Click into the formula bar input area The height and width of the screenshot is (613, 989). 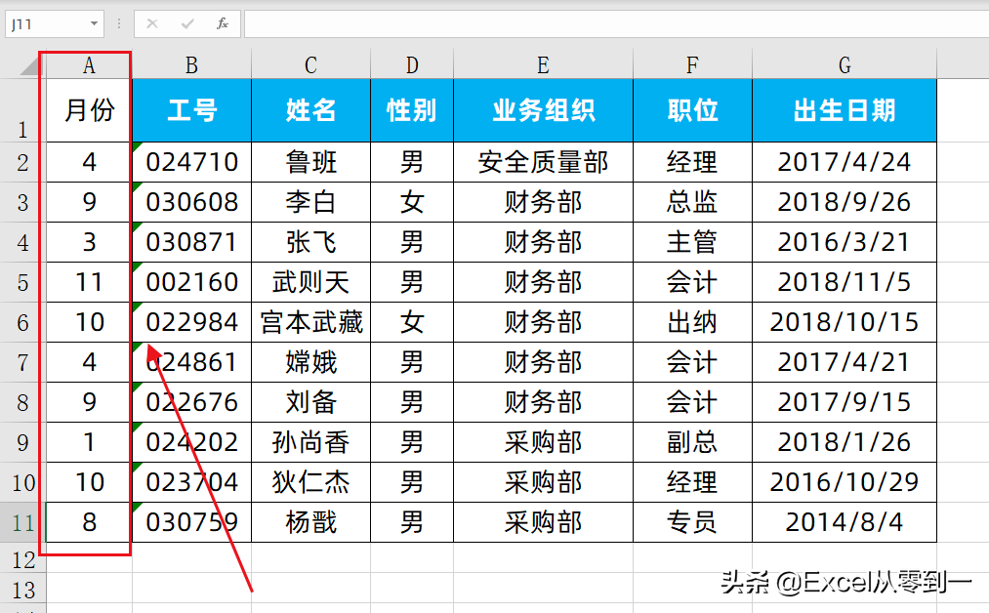pyautogui.click(x=616, y=24)
